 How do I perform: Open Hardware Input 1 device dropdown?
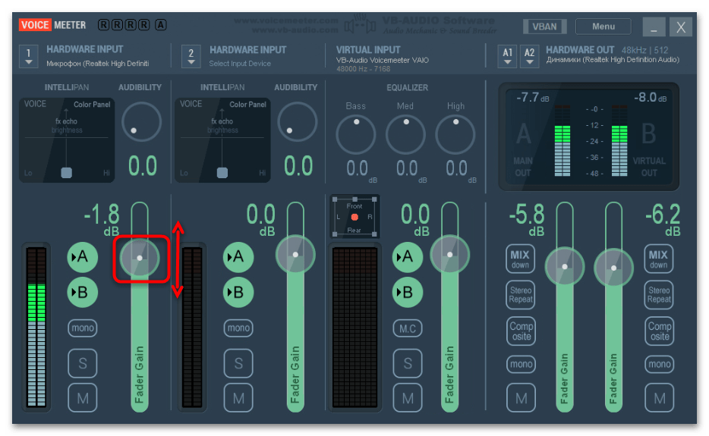pyautogui.click(x=29, y=56)
